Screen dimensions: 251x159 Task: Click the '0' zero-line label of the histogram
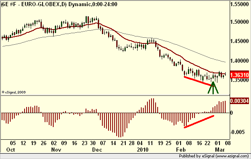click(x=231, y=113)
